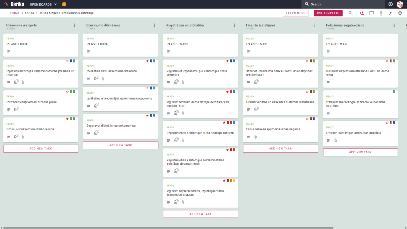Open the user profile avatar
Screen dimensions: 407x229
(x=400, y=4)
